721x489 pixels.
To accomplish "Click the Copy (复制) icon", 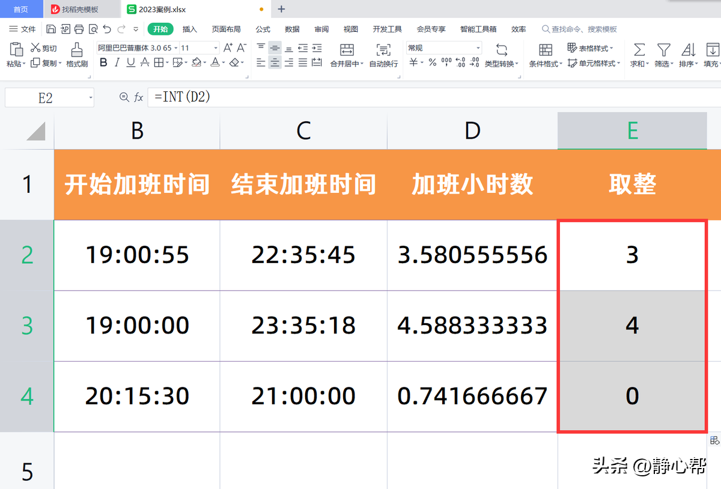I will point(35,62).
